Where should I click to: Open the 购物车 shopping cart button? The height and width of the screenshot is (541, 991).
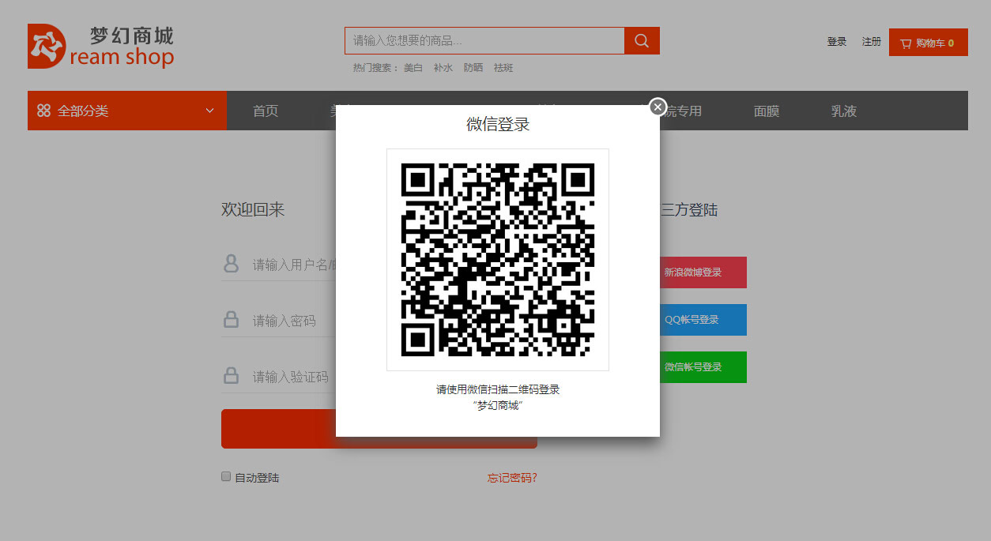click(929, 43)
